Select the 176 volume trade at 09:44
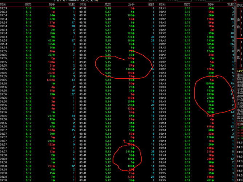The width and height of the screenshot is (243, 182). click(x=211, y=137)
